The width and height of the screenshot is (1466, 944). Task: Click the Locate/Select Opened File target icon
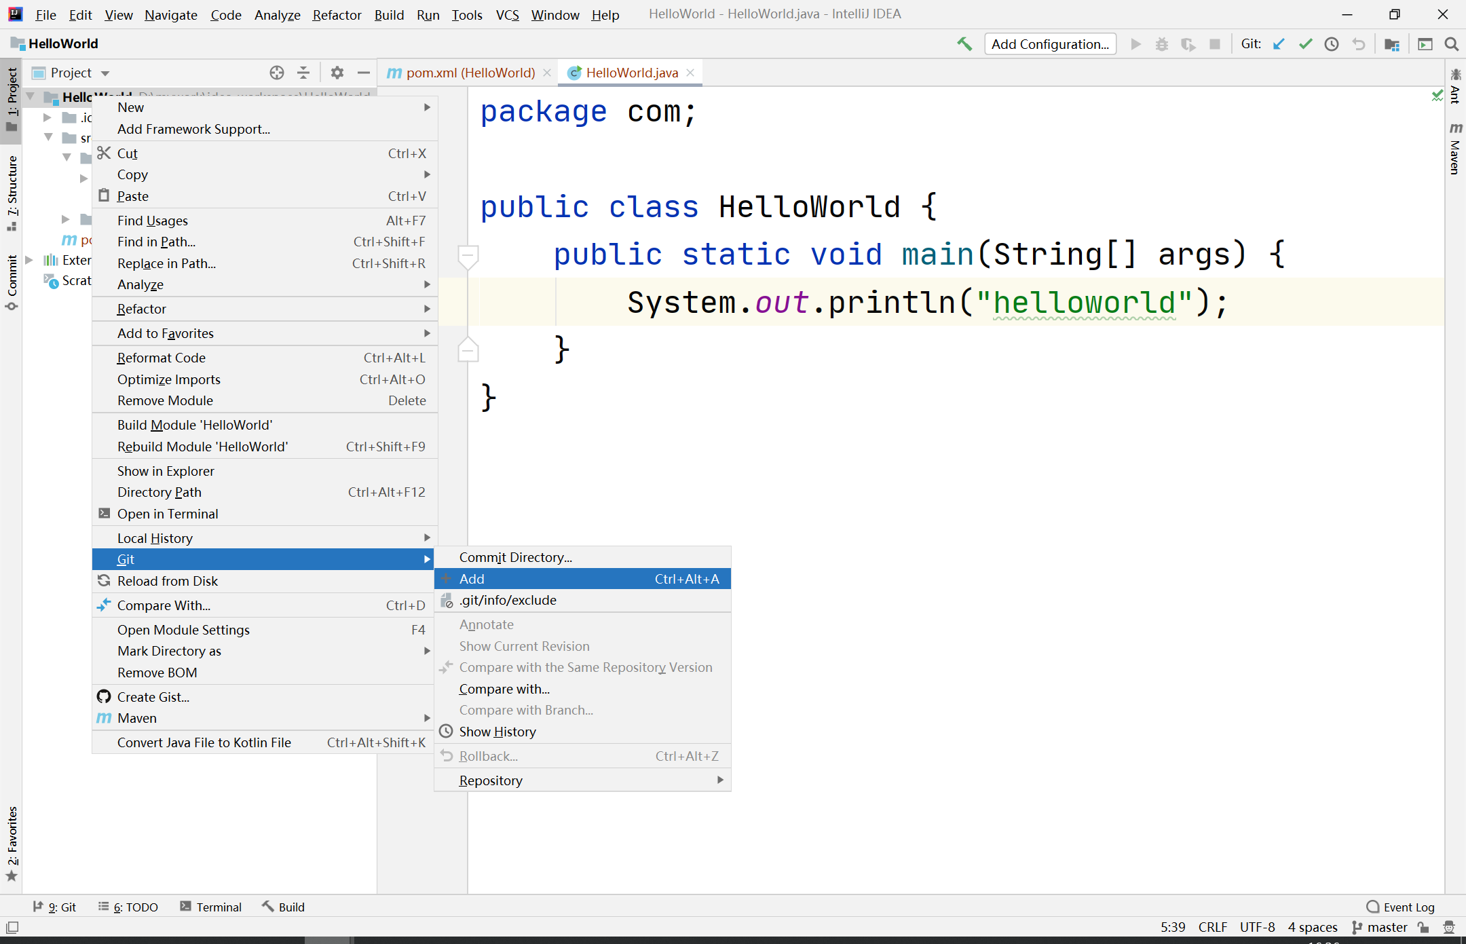pos(276,73)
